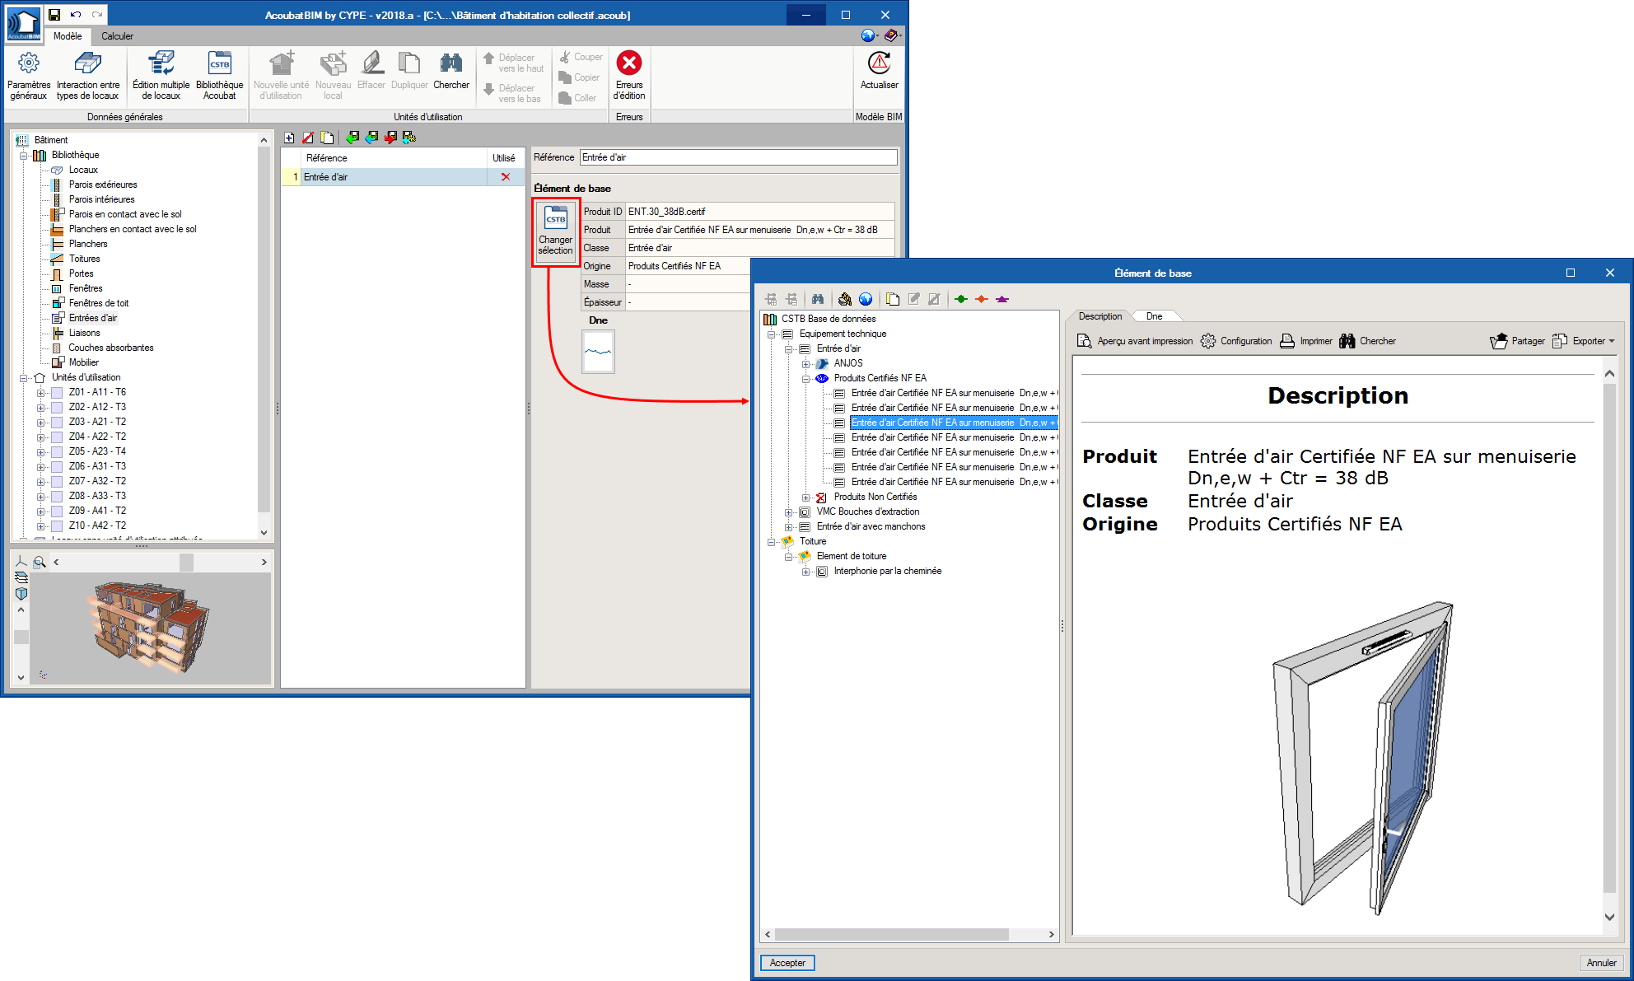
Task: Collapse the Equipement technique node
Action: tap(772, 334)
